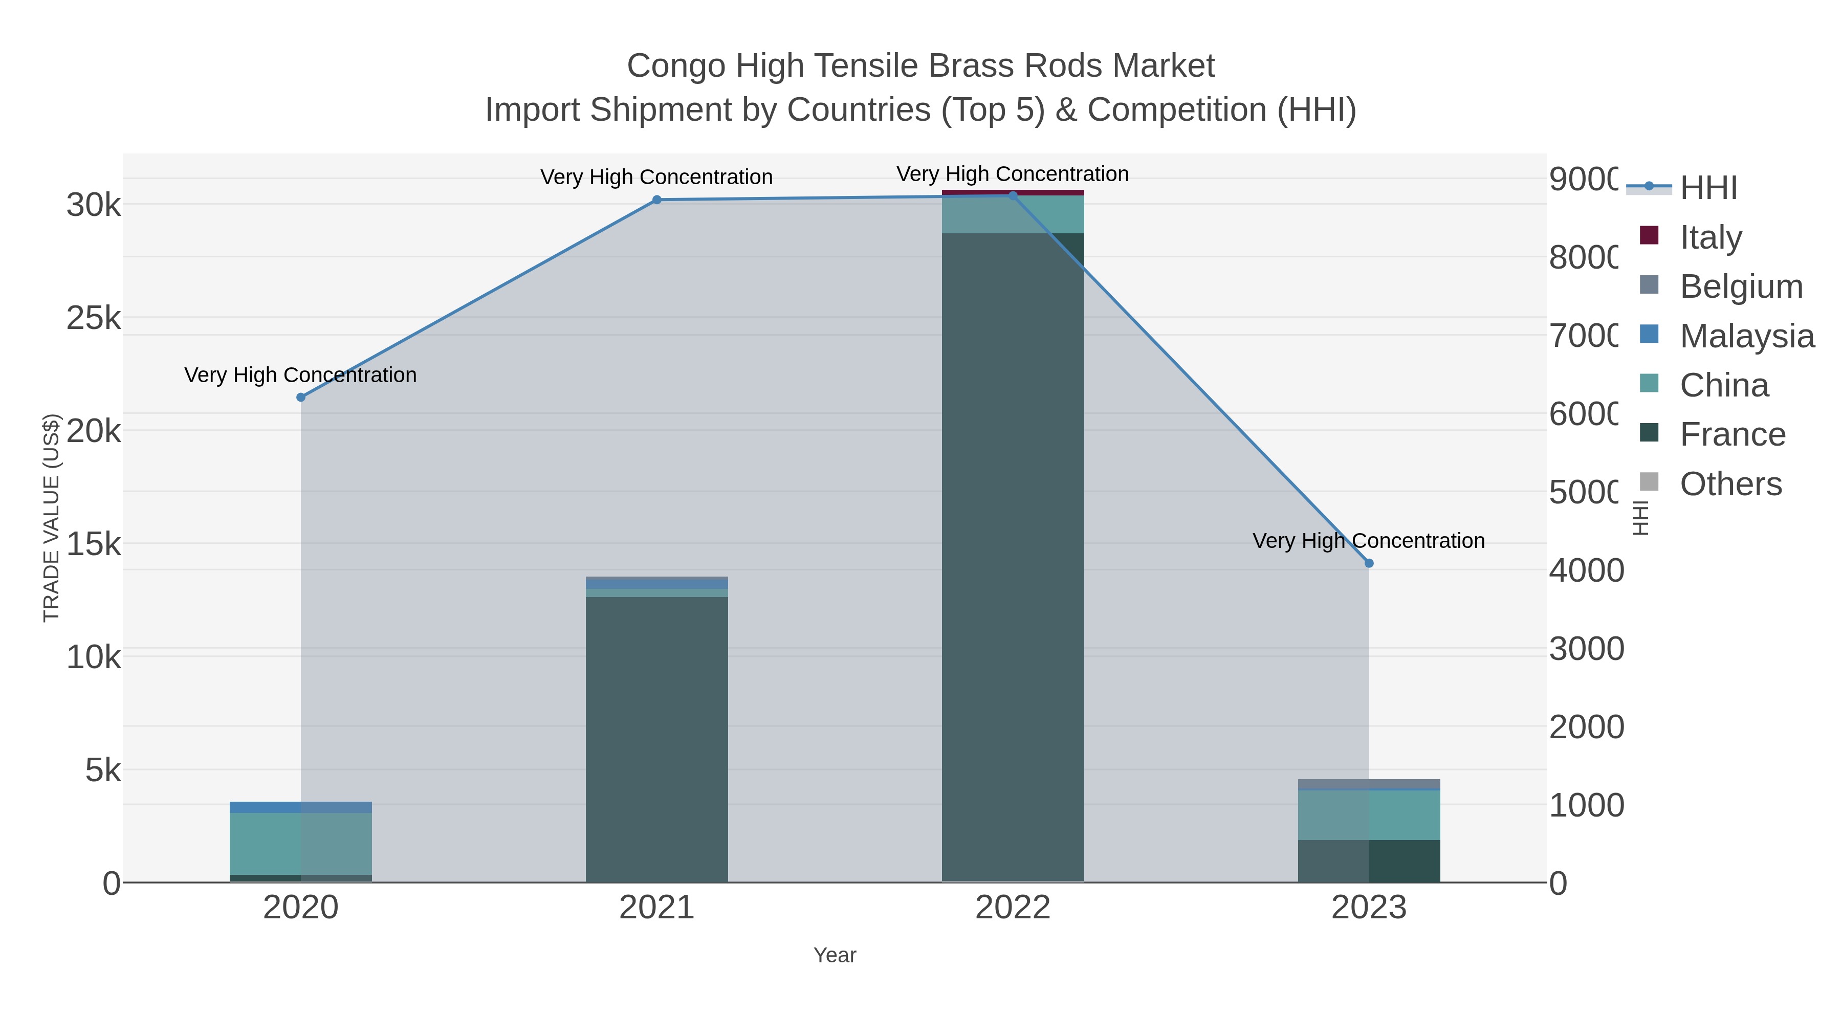Viewport: 1842px width, 1036px height.
Task: Click the 2020 x-axis year label
Action: point(301,908)
